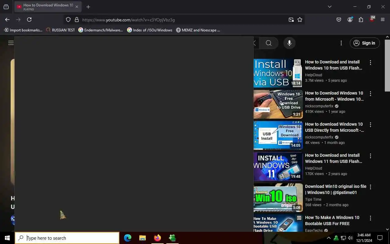Click page vertical scrollbar thumb

point(387,65)
